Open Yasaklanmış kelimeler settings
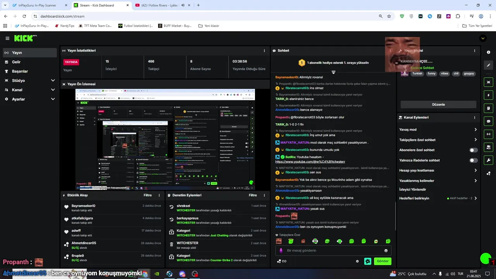The width and height of the screenshot is (496, 279). click(x=438, y=181)
